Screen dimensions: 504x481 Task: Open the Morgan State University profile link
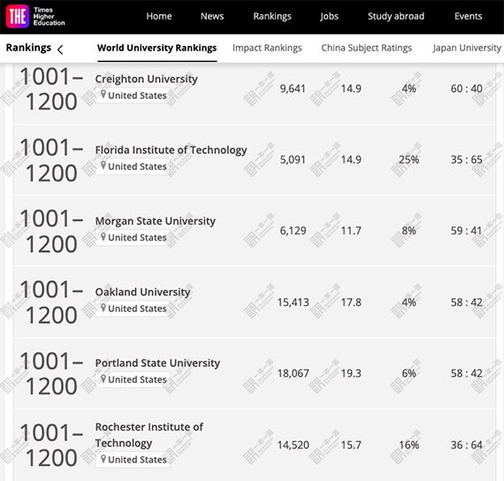coord(156,221)
